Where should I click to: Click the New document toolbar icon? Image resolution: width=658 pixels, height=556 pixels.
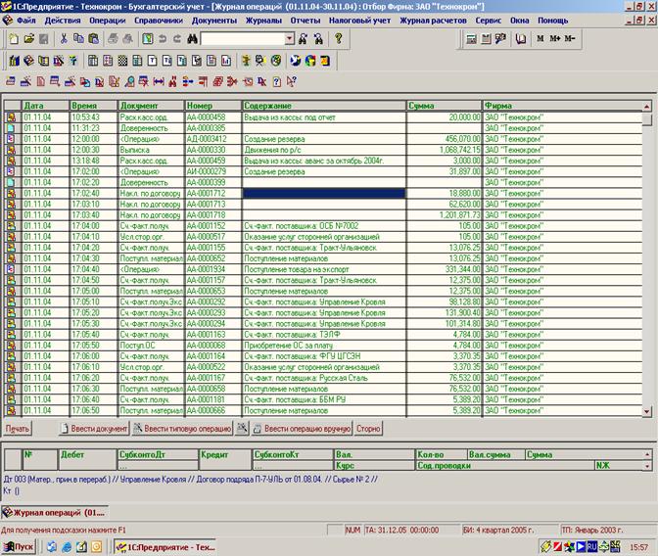12,38
